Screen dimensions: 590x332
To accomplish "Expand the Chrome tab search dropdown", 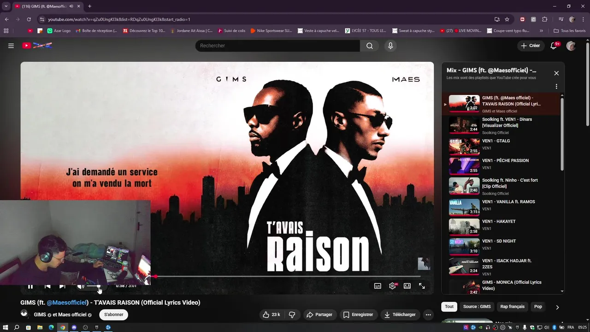I will [6, 6].
